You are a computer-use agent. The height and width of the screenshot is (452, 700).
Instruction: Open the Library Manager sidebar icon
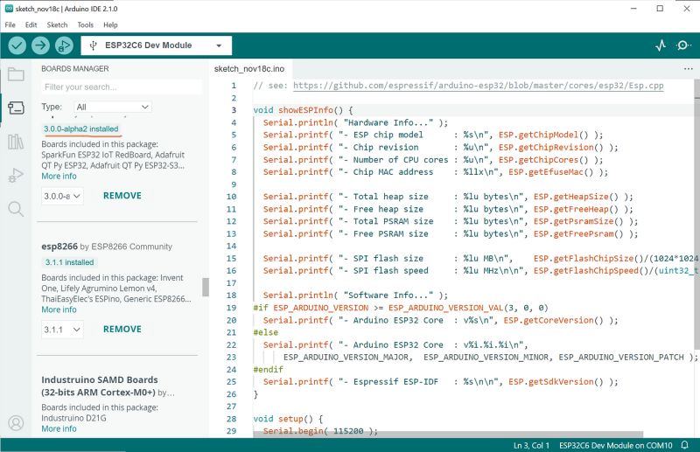click(16, 142)
